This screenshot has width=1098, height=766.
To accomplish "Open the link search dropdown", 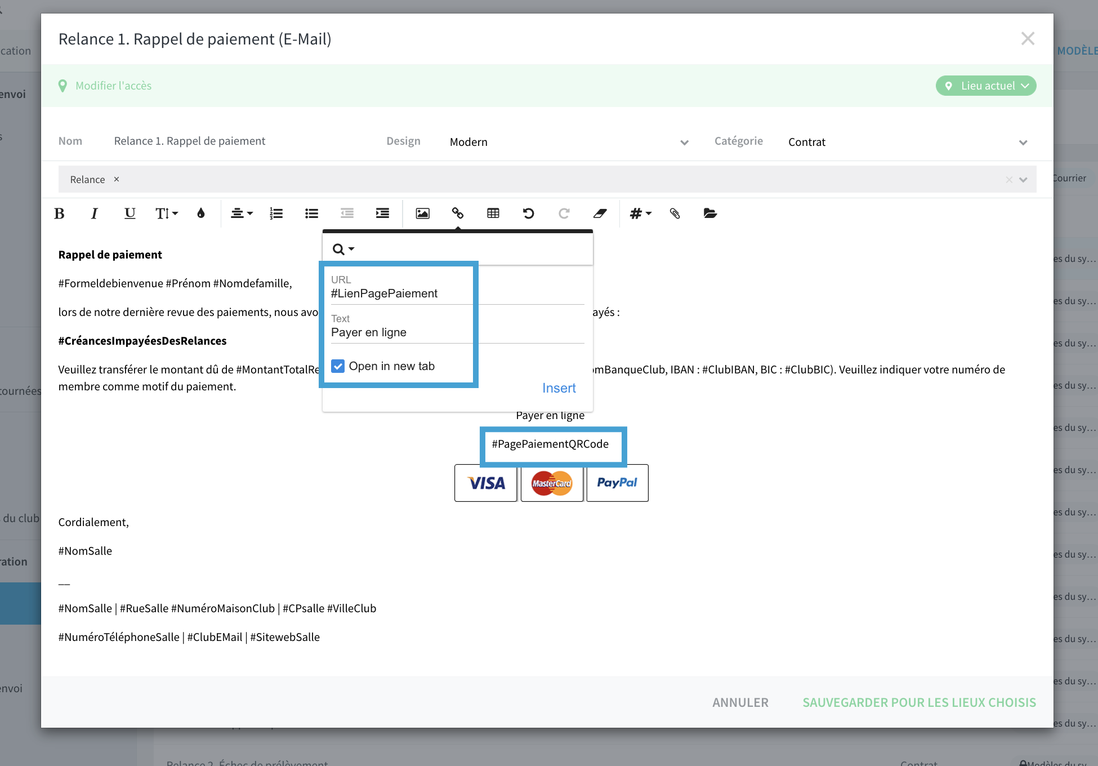I will point(343,249).
